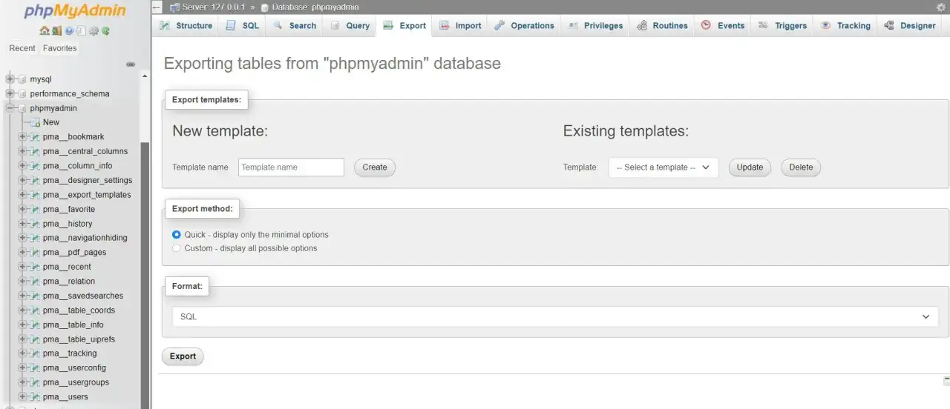The width and height of the screenshot is (950, 409).
Task: Click the Template name input field
Action: 291,167
